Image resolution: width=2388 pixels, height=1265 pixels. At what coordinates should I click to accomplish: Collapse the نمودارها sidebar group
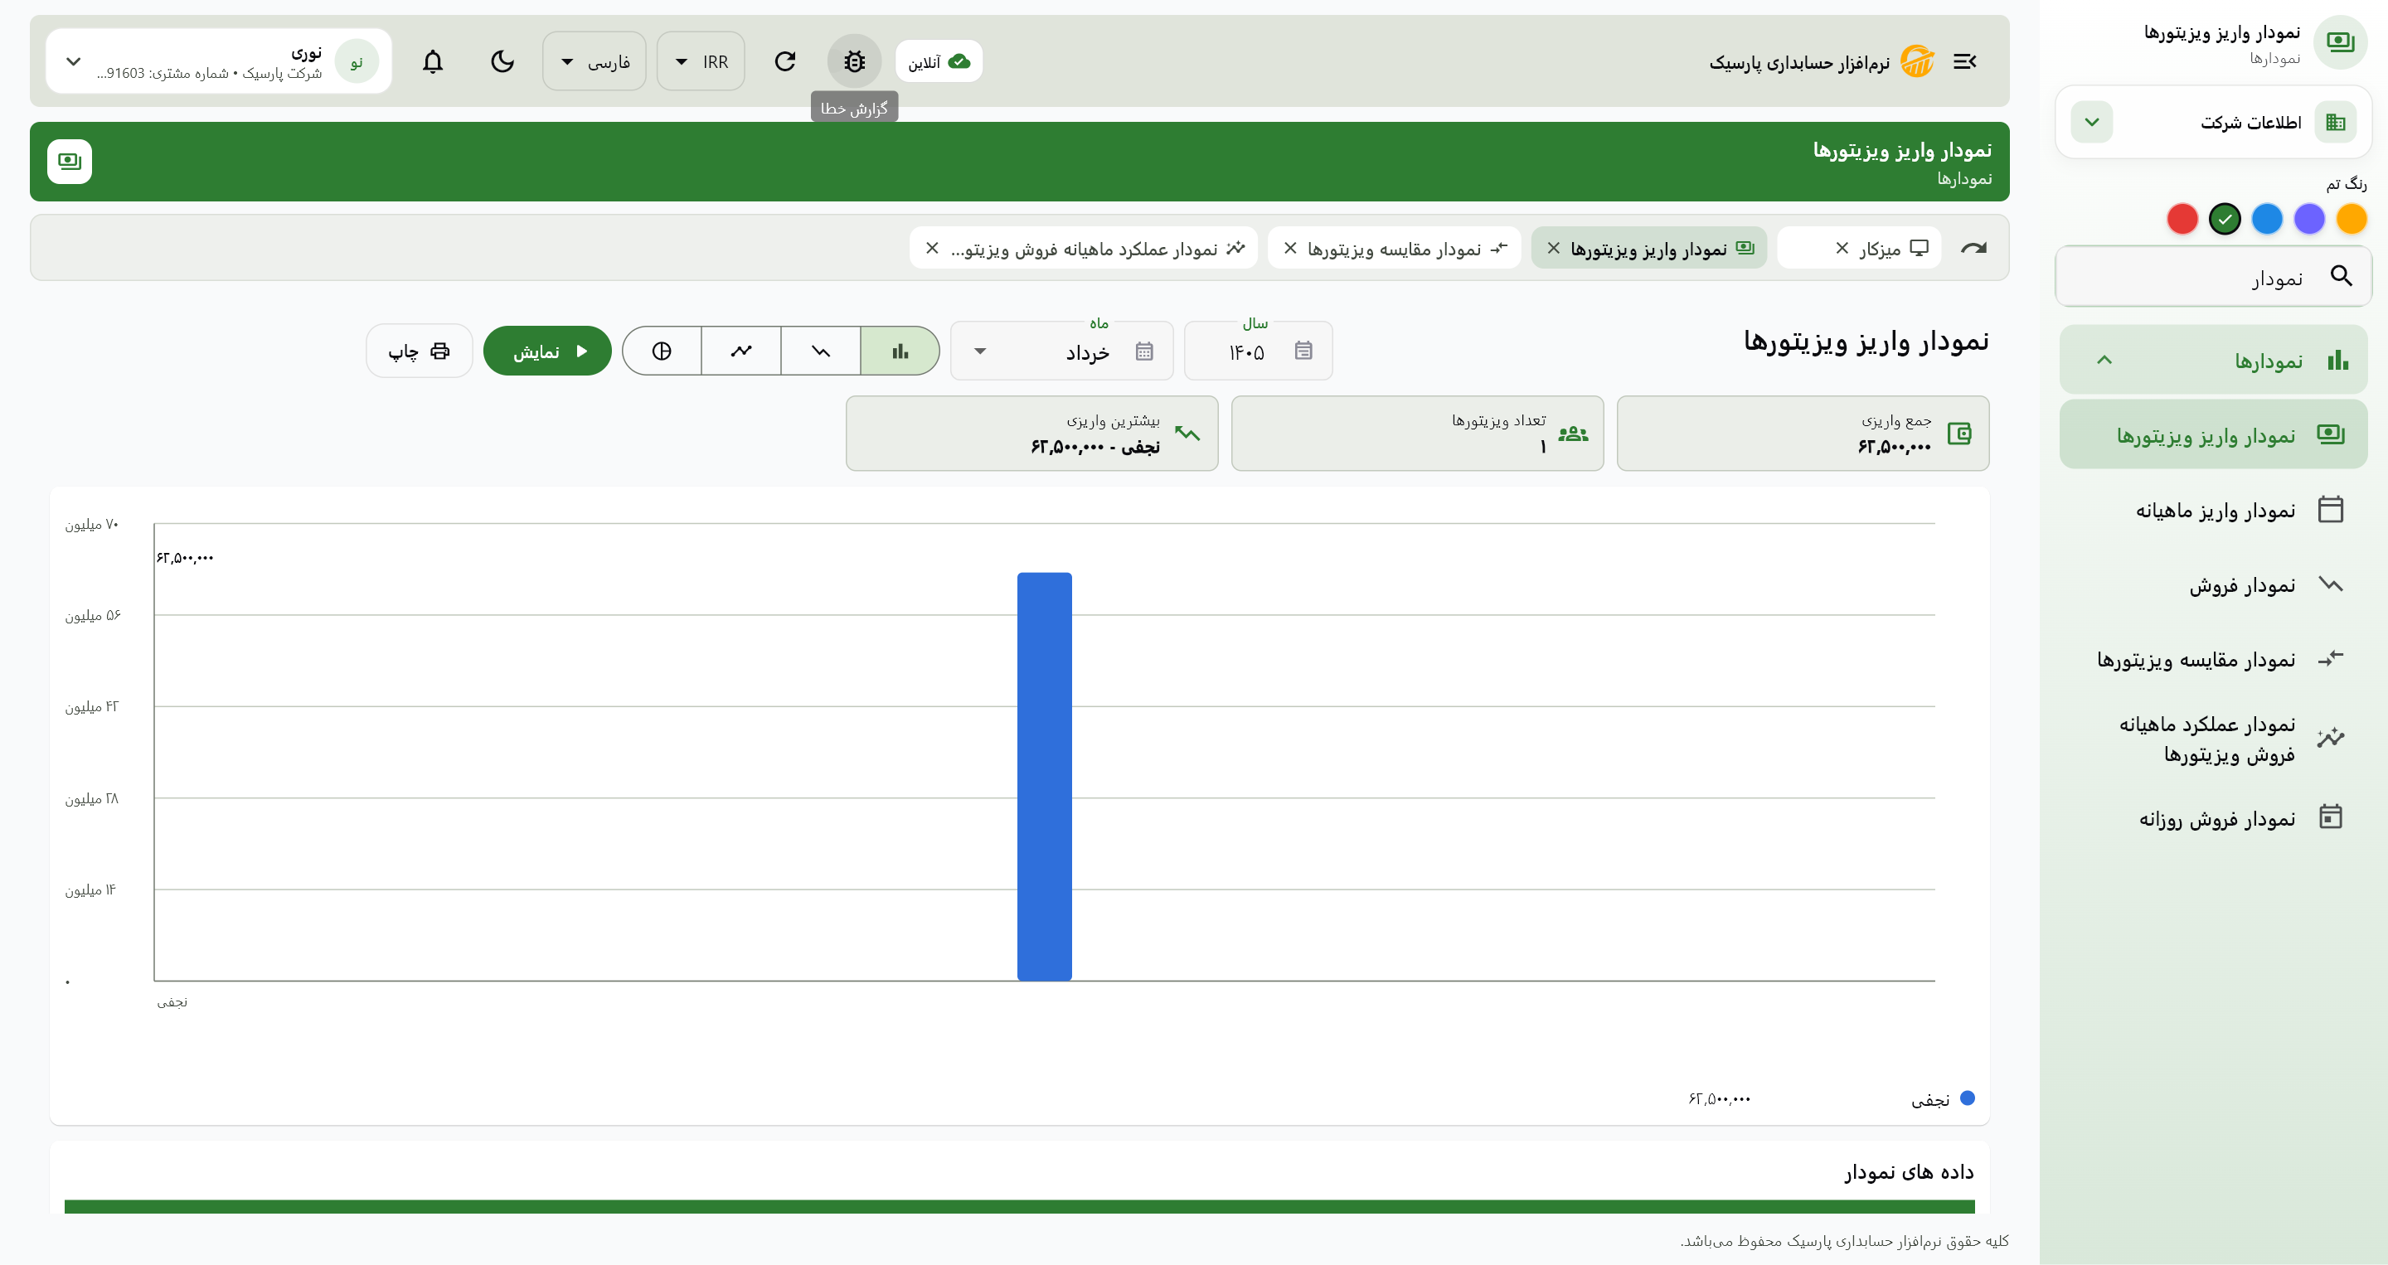(2213, 360)
